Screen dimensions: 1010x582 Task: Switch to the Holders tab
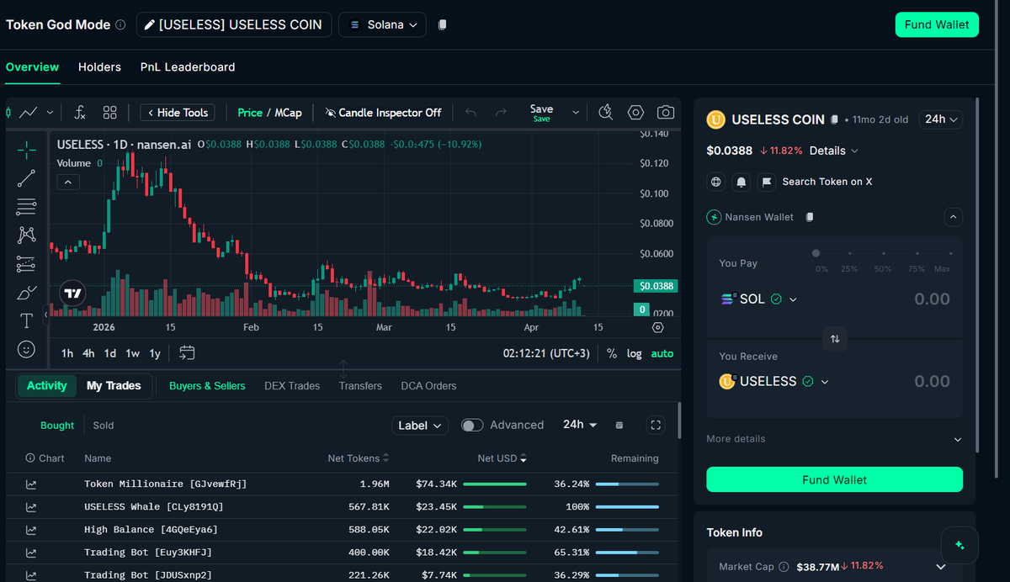(x=99, y=67)
